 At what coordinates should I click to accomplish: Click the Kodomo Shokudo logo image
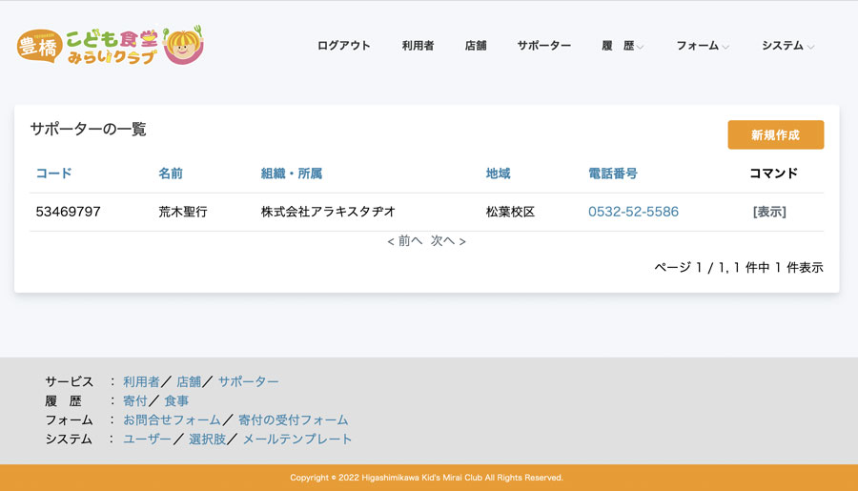[x=110, y=45]
